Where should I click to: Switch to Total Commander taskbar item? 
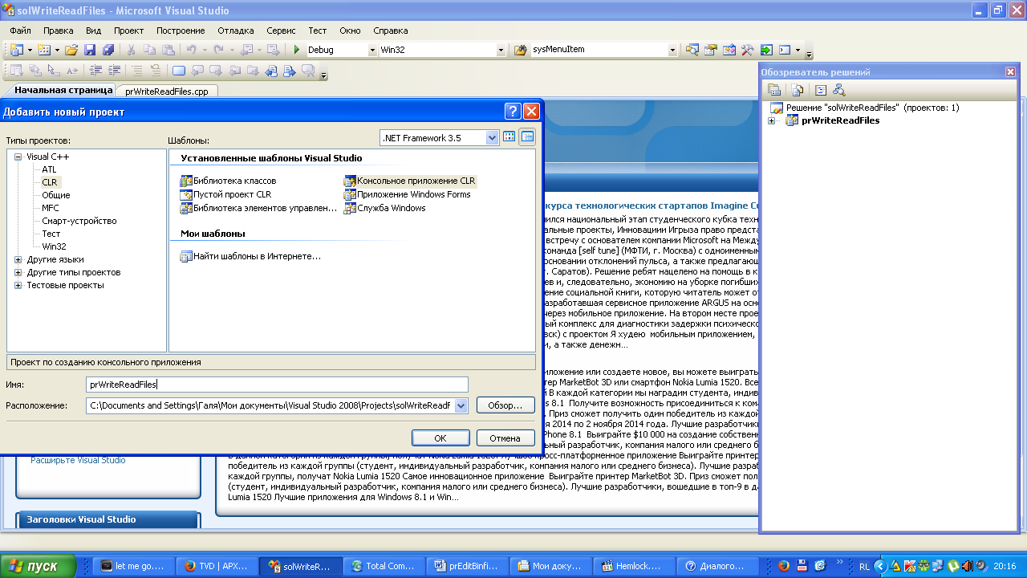coord(385,566)
